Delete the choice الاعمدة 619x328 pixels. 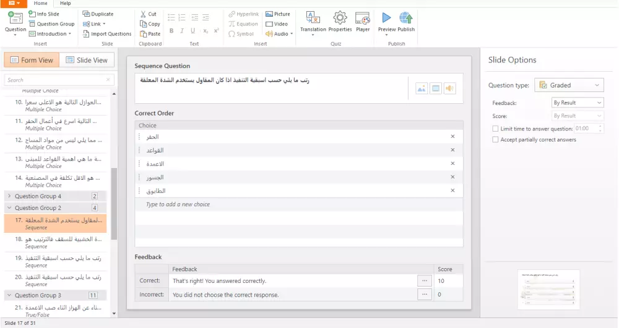(x=453, y=164)
